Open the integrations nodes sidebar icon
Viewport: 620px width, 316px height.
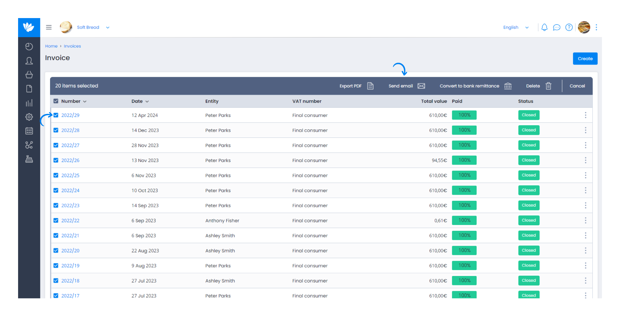(29, 145)
